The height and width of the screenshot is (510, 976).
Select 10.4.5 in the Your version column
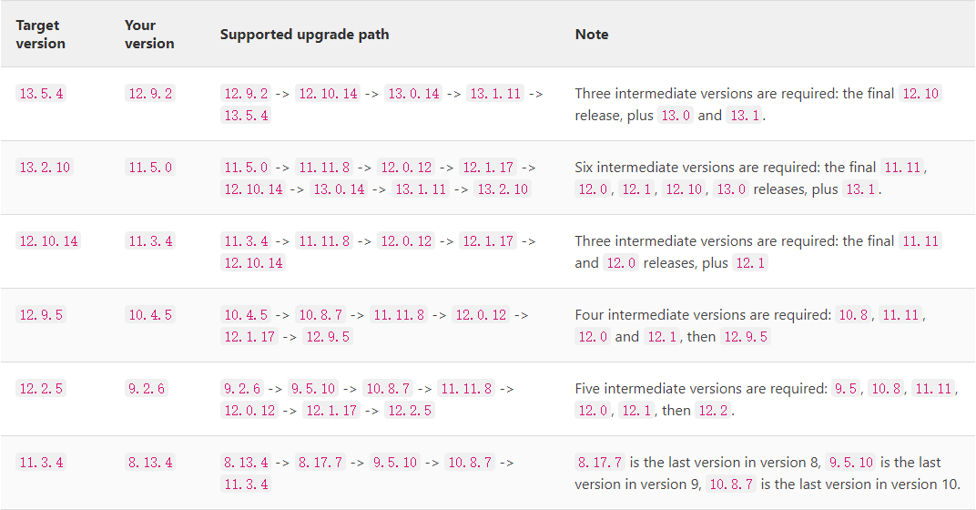click(150, 314)
